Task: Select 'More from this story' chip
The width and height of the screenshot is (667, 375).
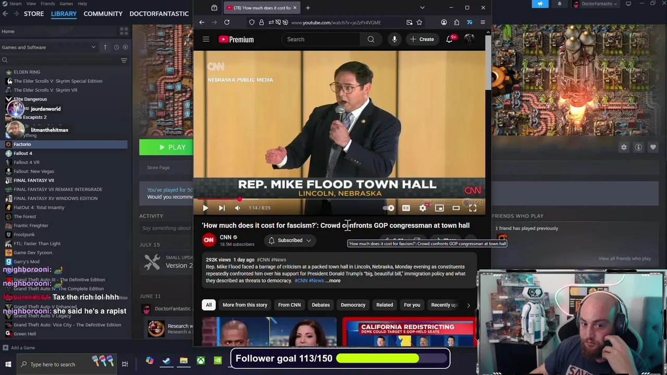Action: point(245,305)
